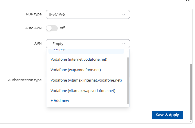Image resolution: width=195 pixels, height=128 pixels.
Task: Click the dialog scrollbar's up arrow
Action: coord(191,11)
